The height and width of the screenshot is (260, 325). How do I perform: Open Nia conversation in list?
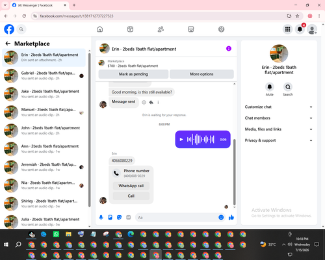click(x=44, y=185)
